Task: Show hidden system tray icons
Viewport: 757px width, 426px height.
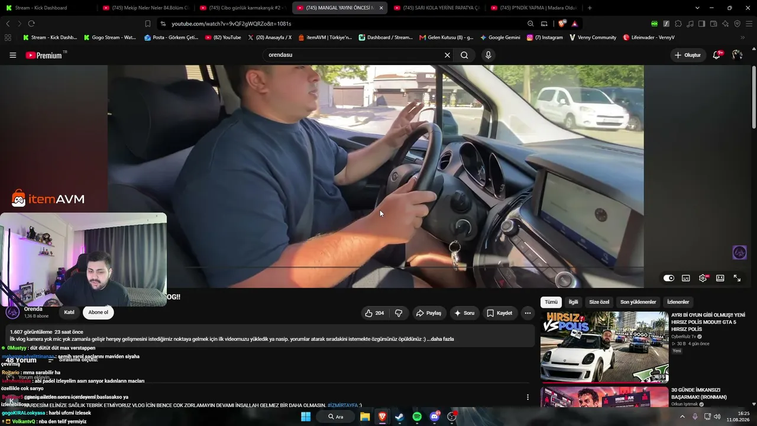Action: pos(682,417)
